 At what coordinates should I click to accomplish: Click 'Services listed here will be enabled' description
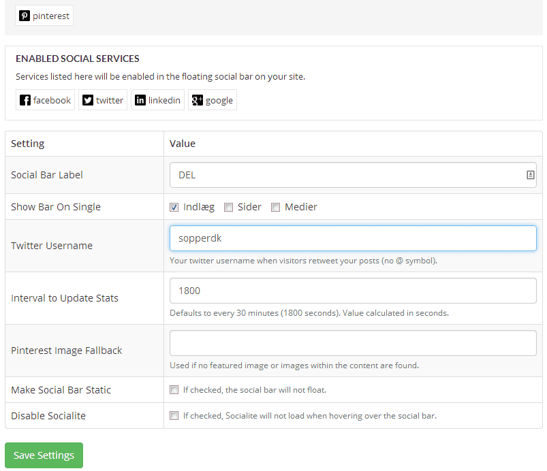point(161,77)
